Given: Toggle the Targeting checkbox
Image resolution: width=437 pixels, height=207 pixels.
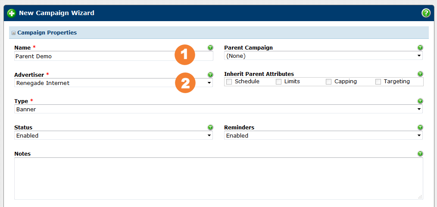Looking at the screenshot, I should pos(378,82).
